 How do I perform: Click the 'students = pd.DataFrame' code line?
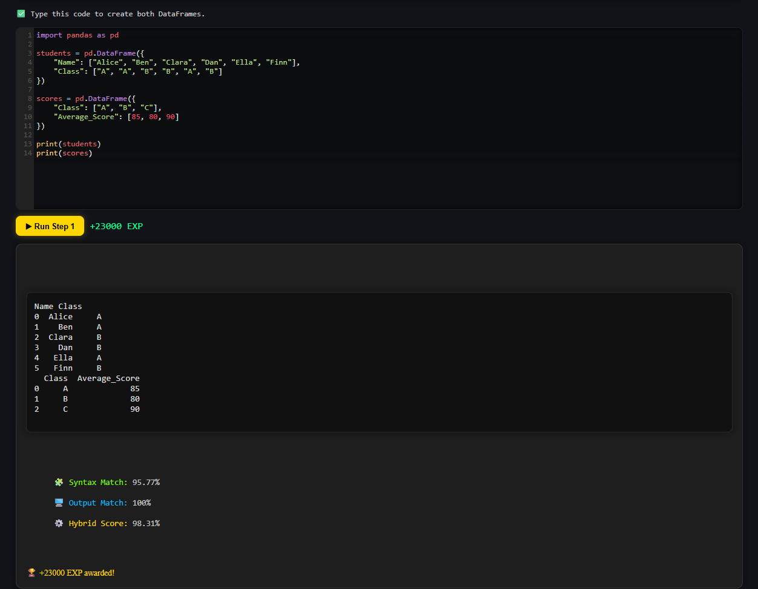click(90, 53)
